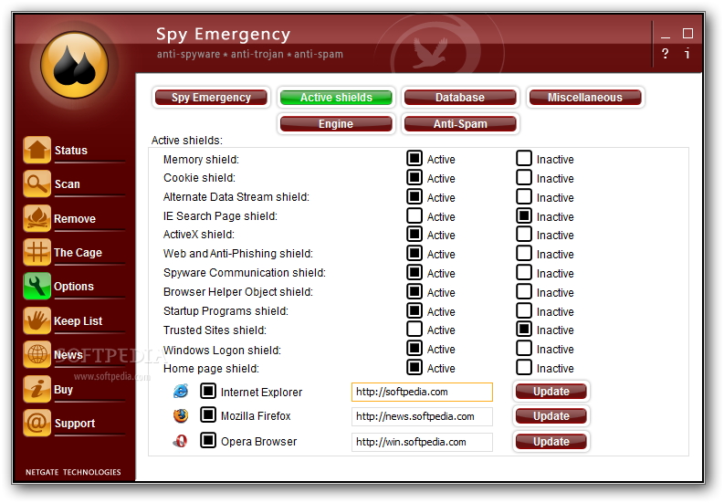The image size is (724, 503).
Task: Click the Internet Explorer browser icon
Action: pos(181,392)
